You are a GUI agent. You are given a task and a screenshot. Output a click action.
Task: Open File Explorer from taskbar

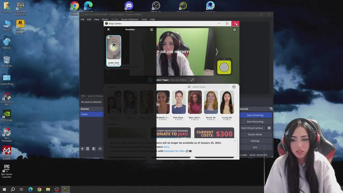point(48,190)
